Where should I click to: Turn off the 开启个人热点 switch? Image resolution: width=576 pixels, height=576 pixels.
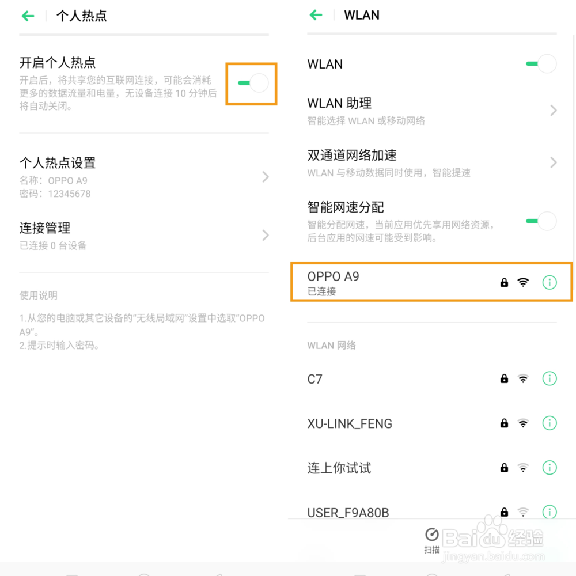point(253,83)
